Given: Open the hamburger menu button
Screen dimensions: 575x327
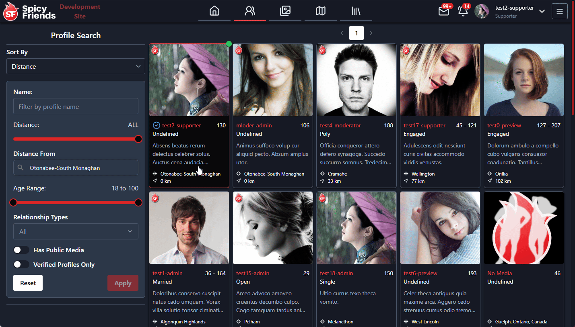Looking at the screenshot, I should (x=559, y=11).
